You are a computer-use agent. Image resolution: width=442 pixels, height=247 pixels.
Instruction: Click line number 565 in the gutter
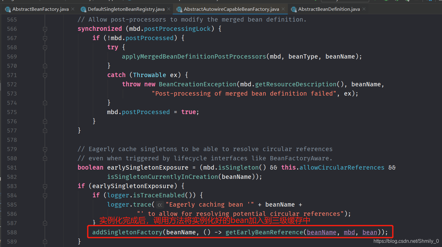(x=12, y=19)
